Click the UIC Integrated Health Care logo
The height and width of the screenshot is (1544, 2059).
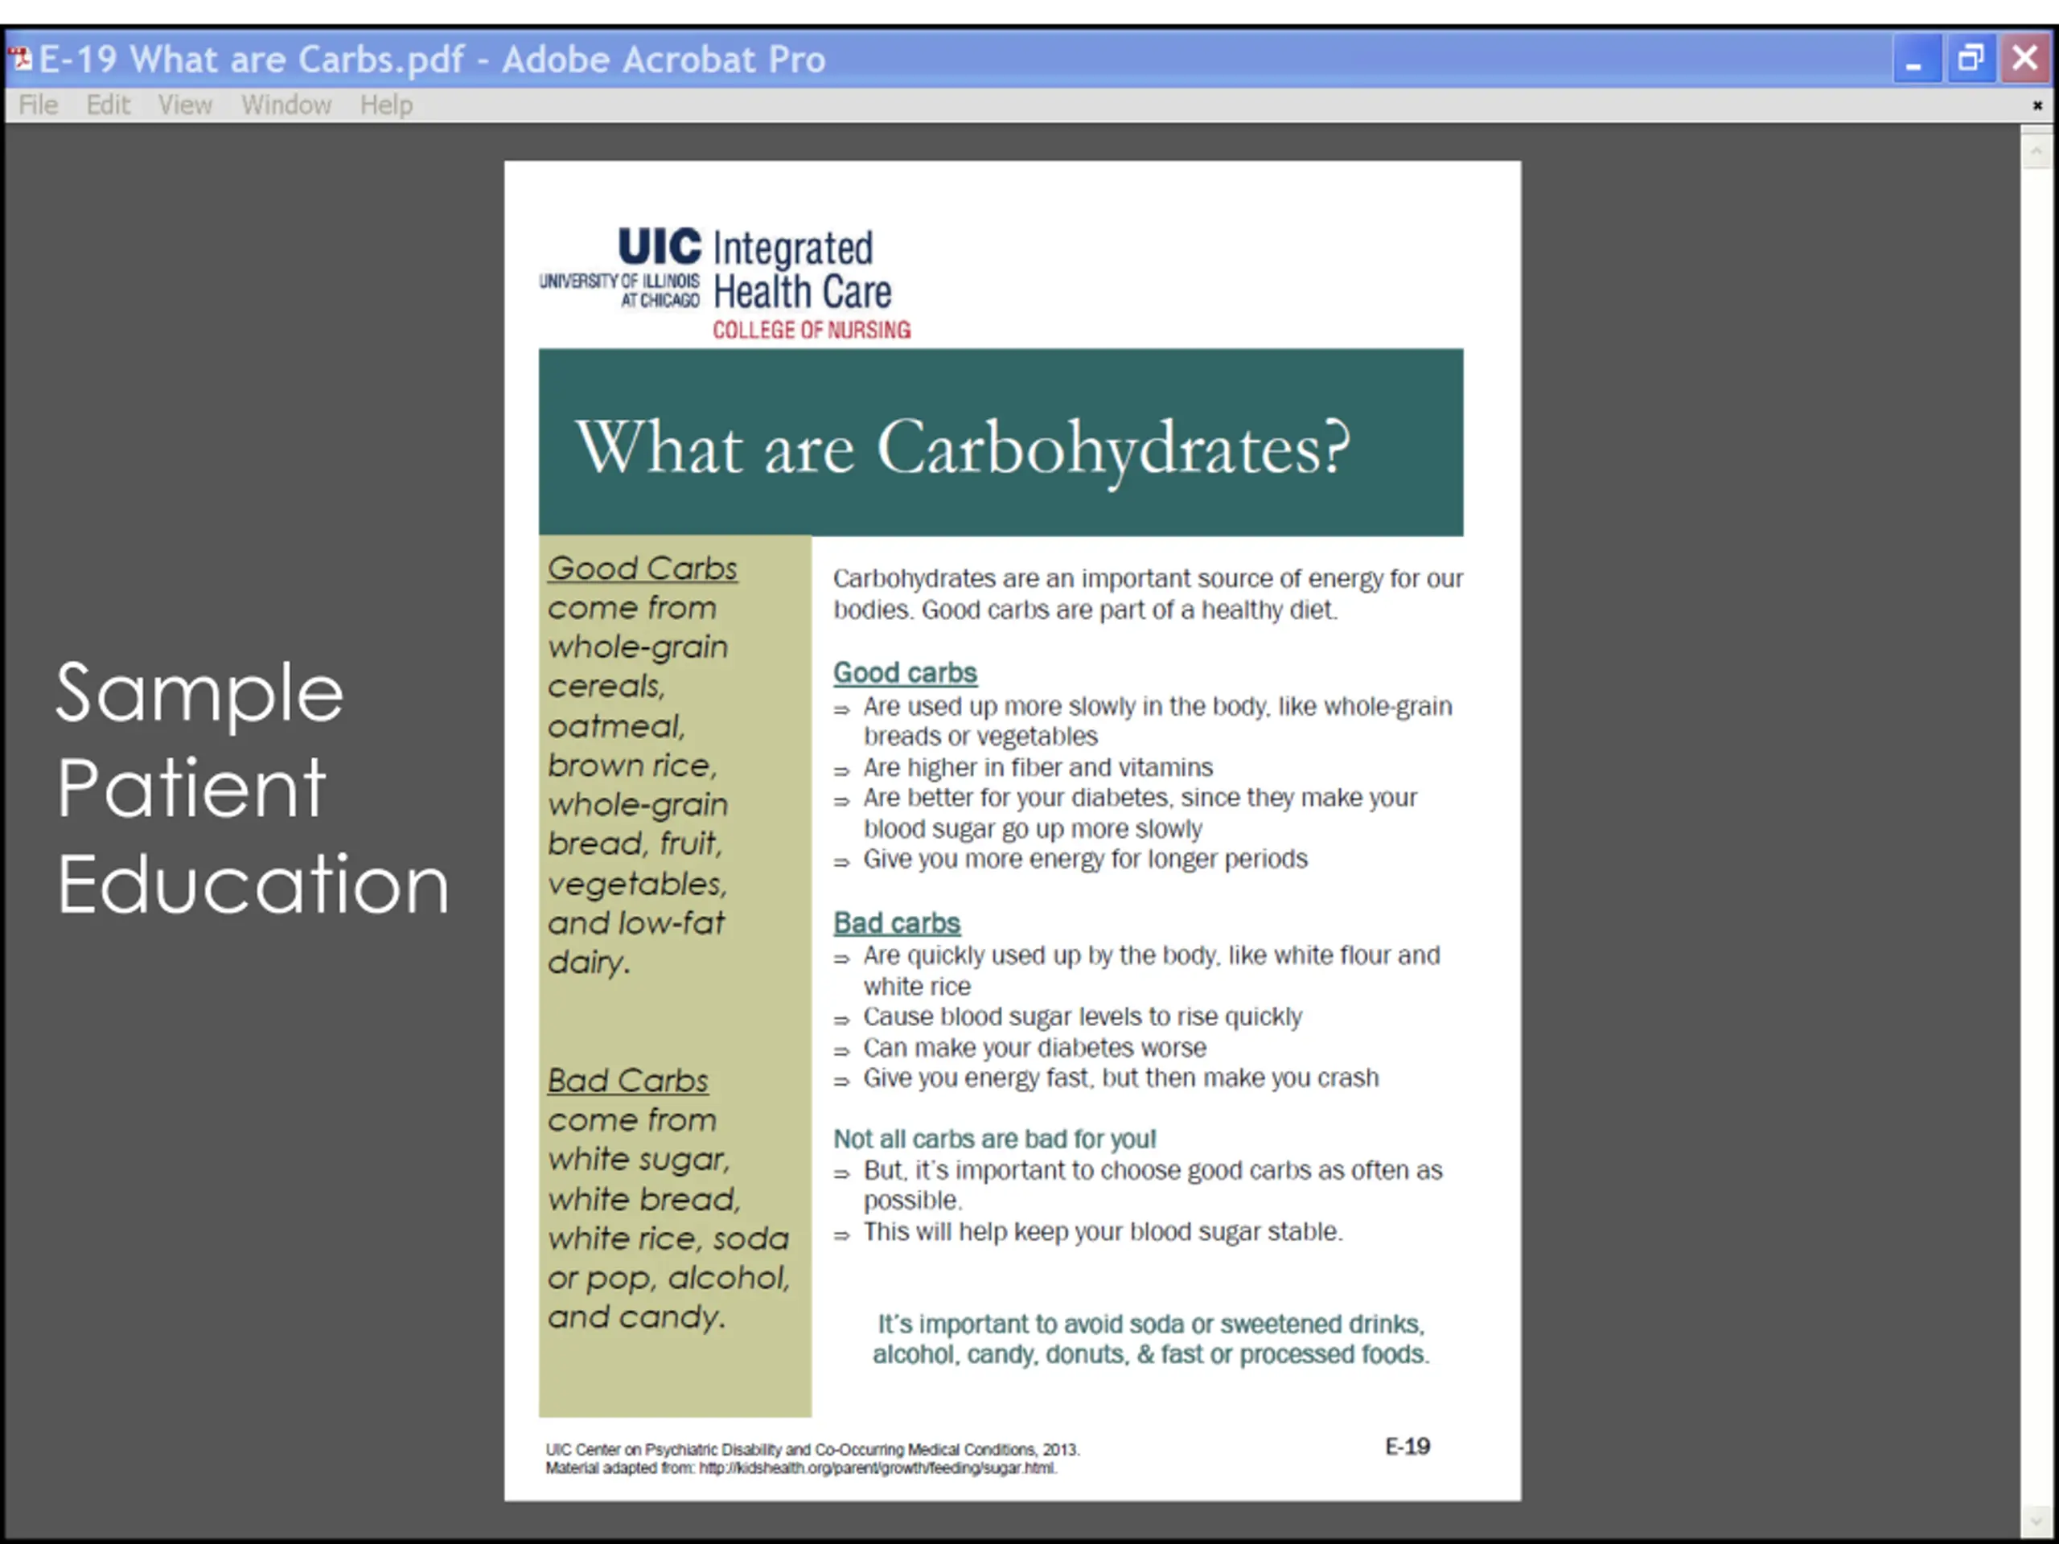[725, 282]
